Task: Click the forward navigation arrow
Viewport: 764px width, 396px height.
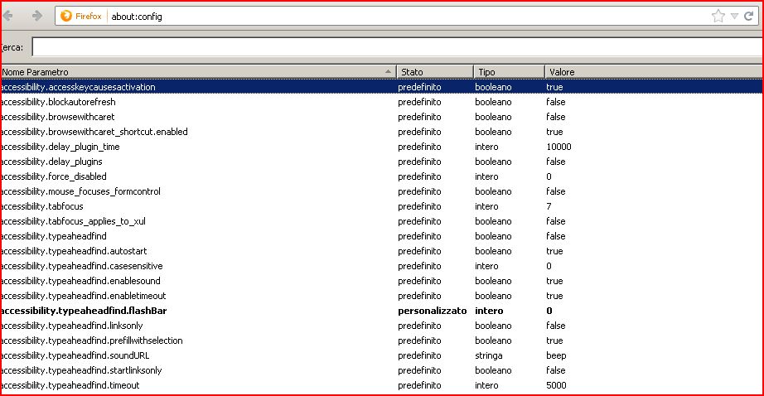Action: tap(37, 16)
